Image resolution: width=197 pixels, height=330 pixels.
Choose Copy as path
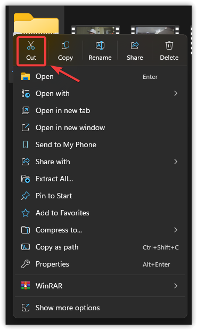[100, 247]
